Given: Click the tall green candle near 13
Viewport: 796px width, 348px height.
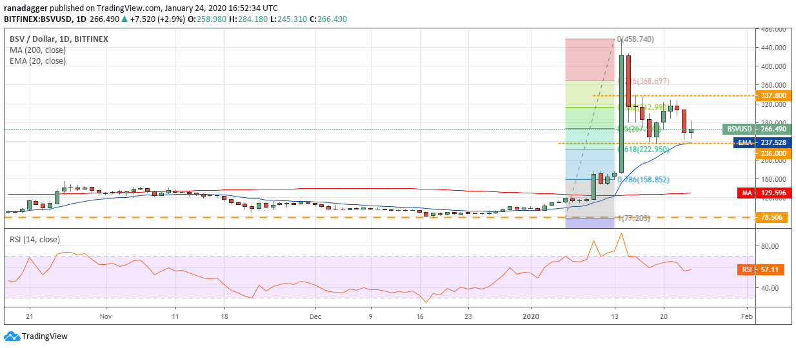Looking at the screenshot, I should (621, 113).
